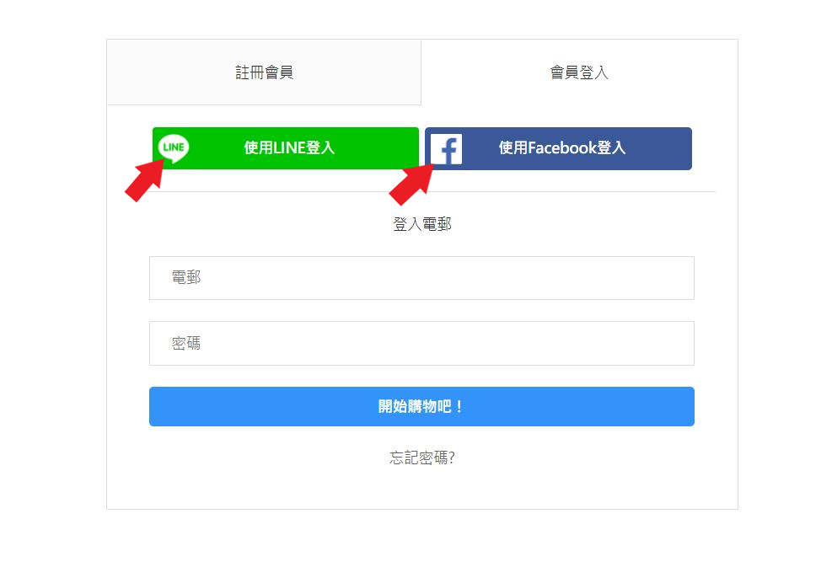Submit with the 開始購物吧！ button
The image size is (832, 578).
click(421, 407)
